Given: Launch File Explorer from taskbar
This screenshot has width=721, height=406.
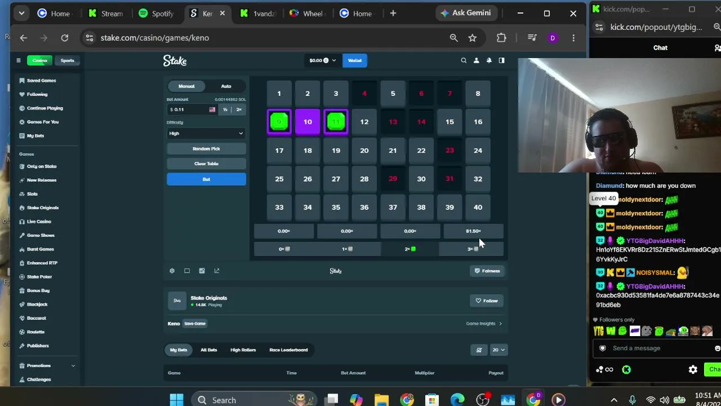Looking at the screenshot, I should click(x=381, y=400).
